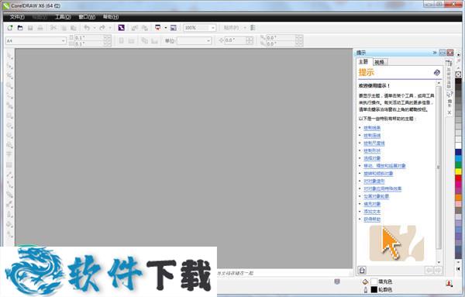Open the 100% zoom level dropdown
Image resolution: width=465 pixels, height=297 pixels.
coord(213,28)
